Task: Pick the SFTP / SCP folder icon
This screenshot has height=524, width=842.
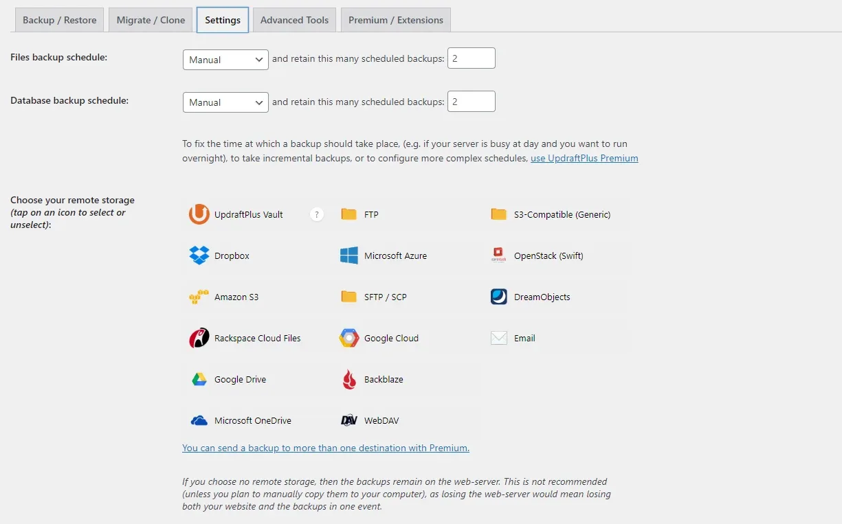Action: click(x=349, y=297)
